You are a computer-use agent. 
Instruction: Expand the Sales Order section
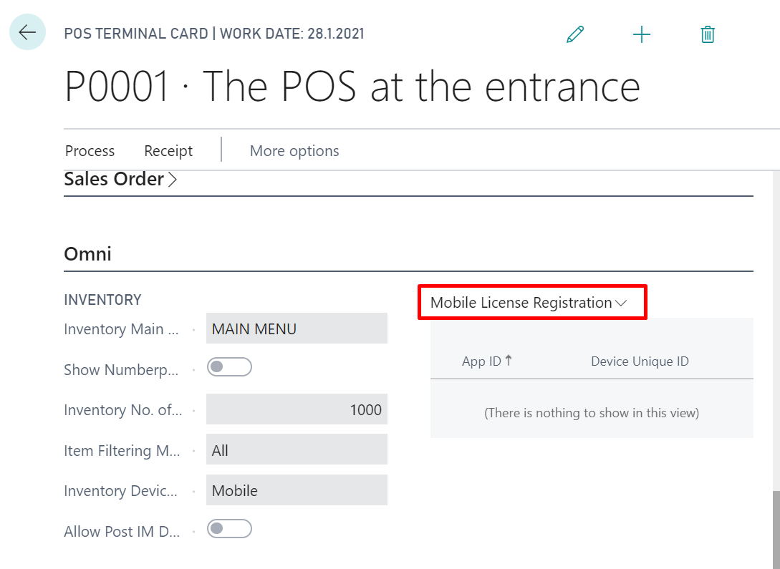pos(120,179)
